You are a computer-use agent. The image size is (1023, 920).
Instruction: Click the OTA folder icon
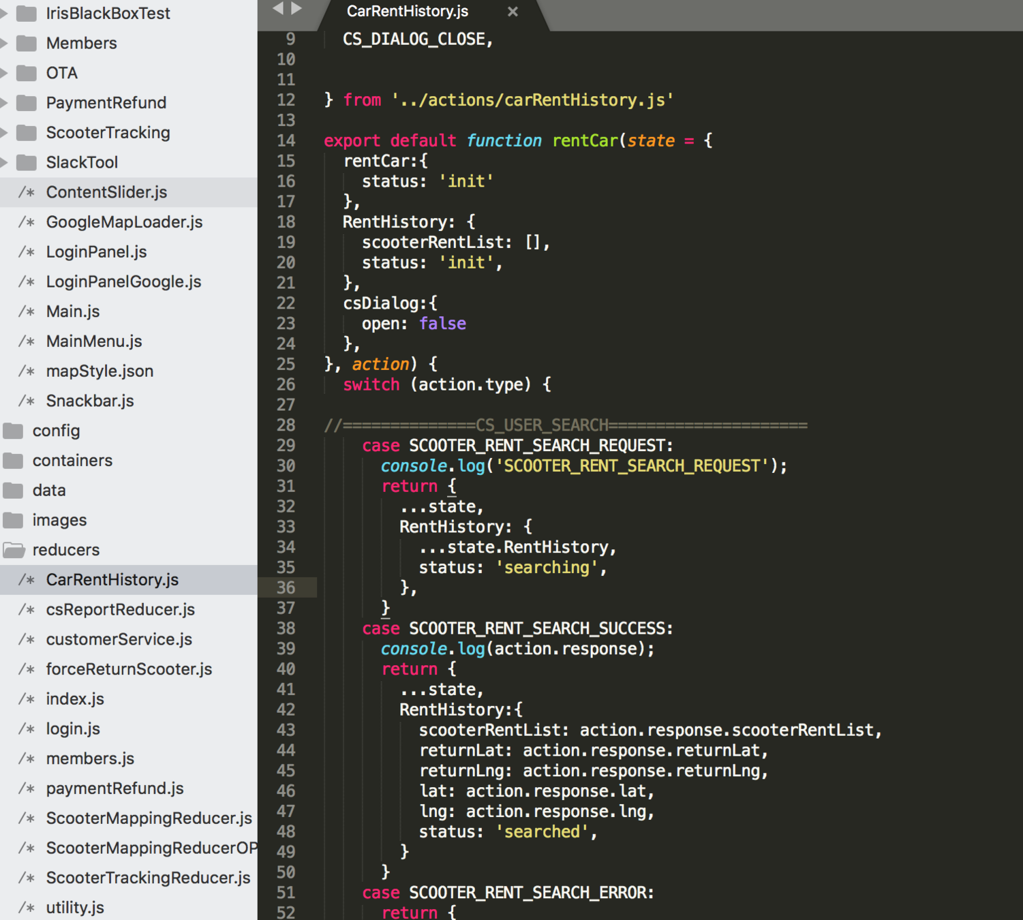tap(27, 72)
